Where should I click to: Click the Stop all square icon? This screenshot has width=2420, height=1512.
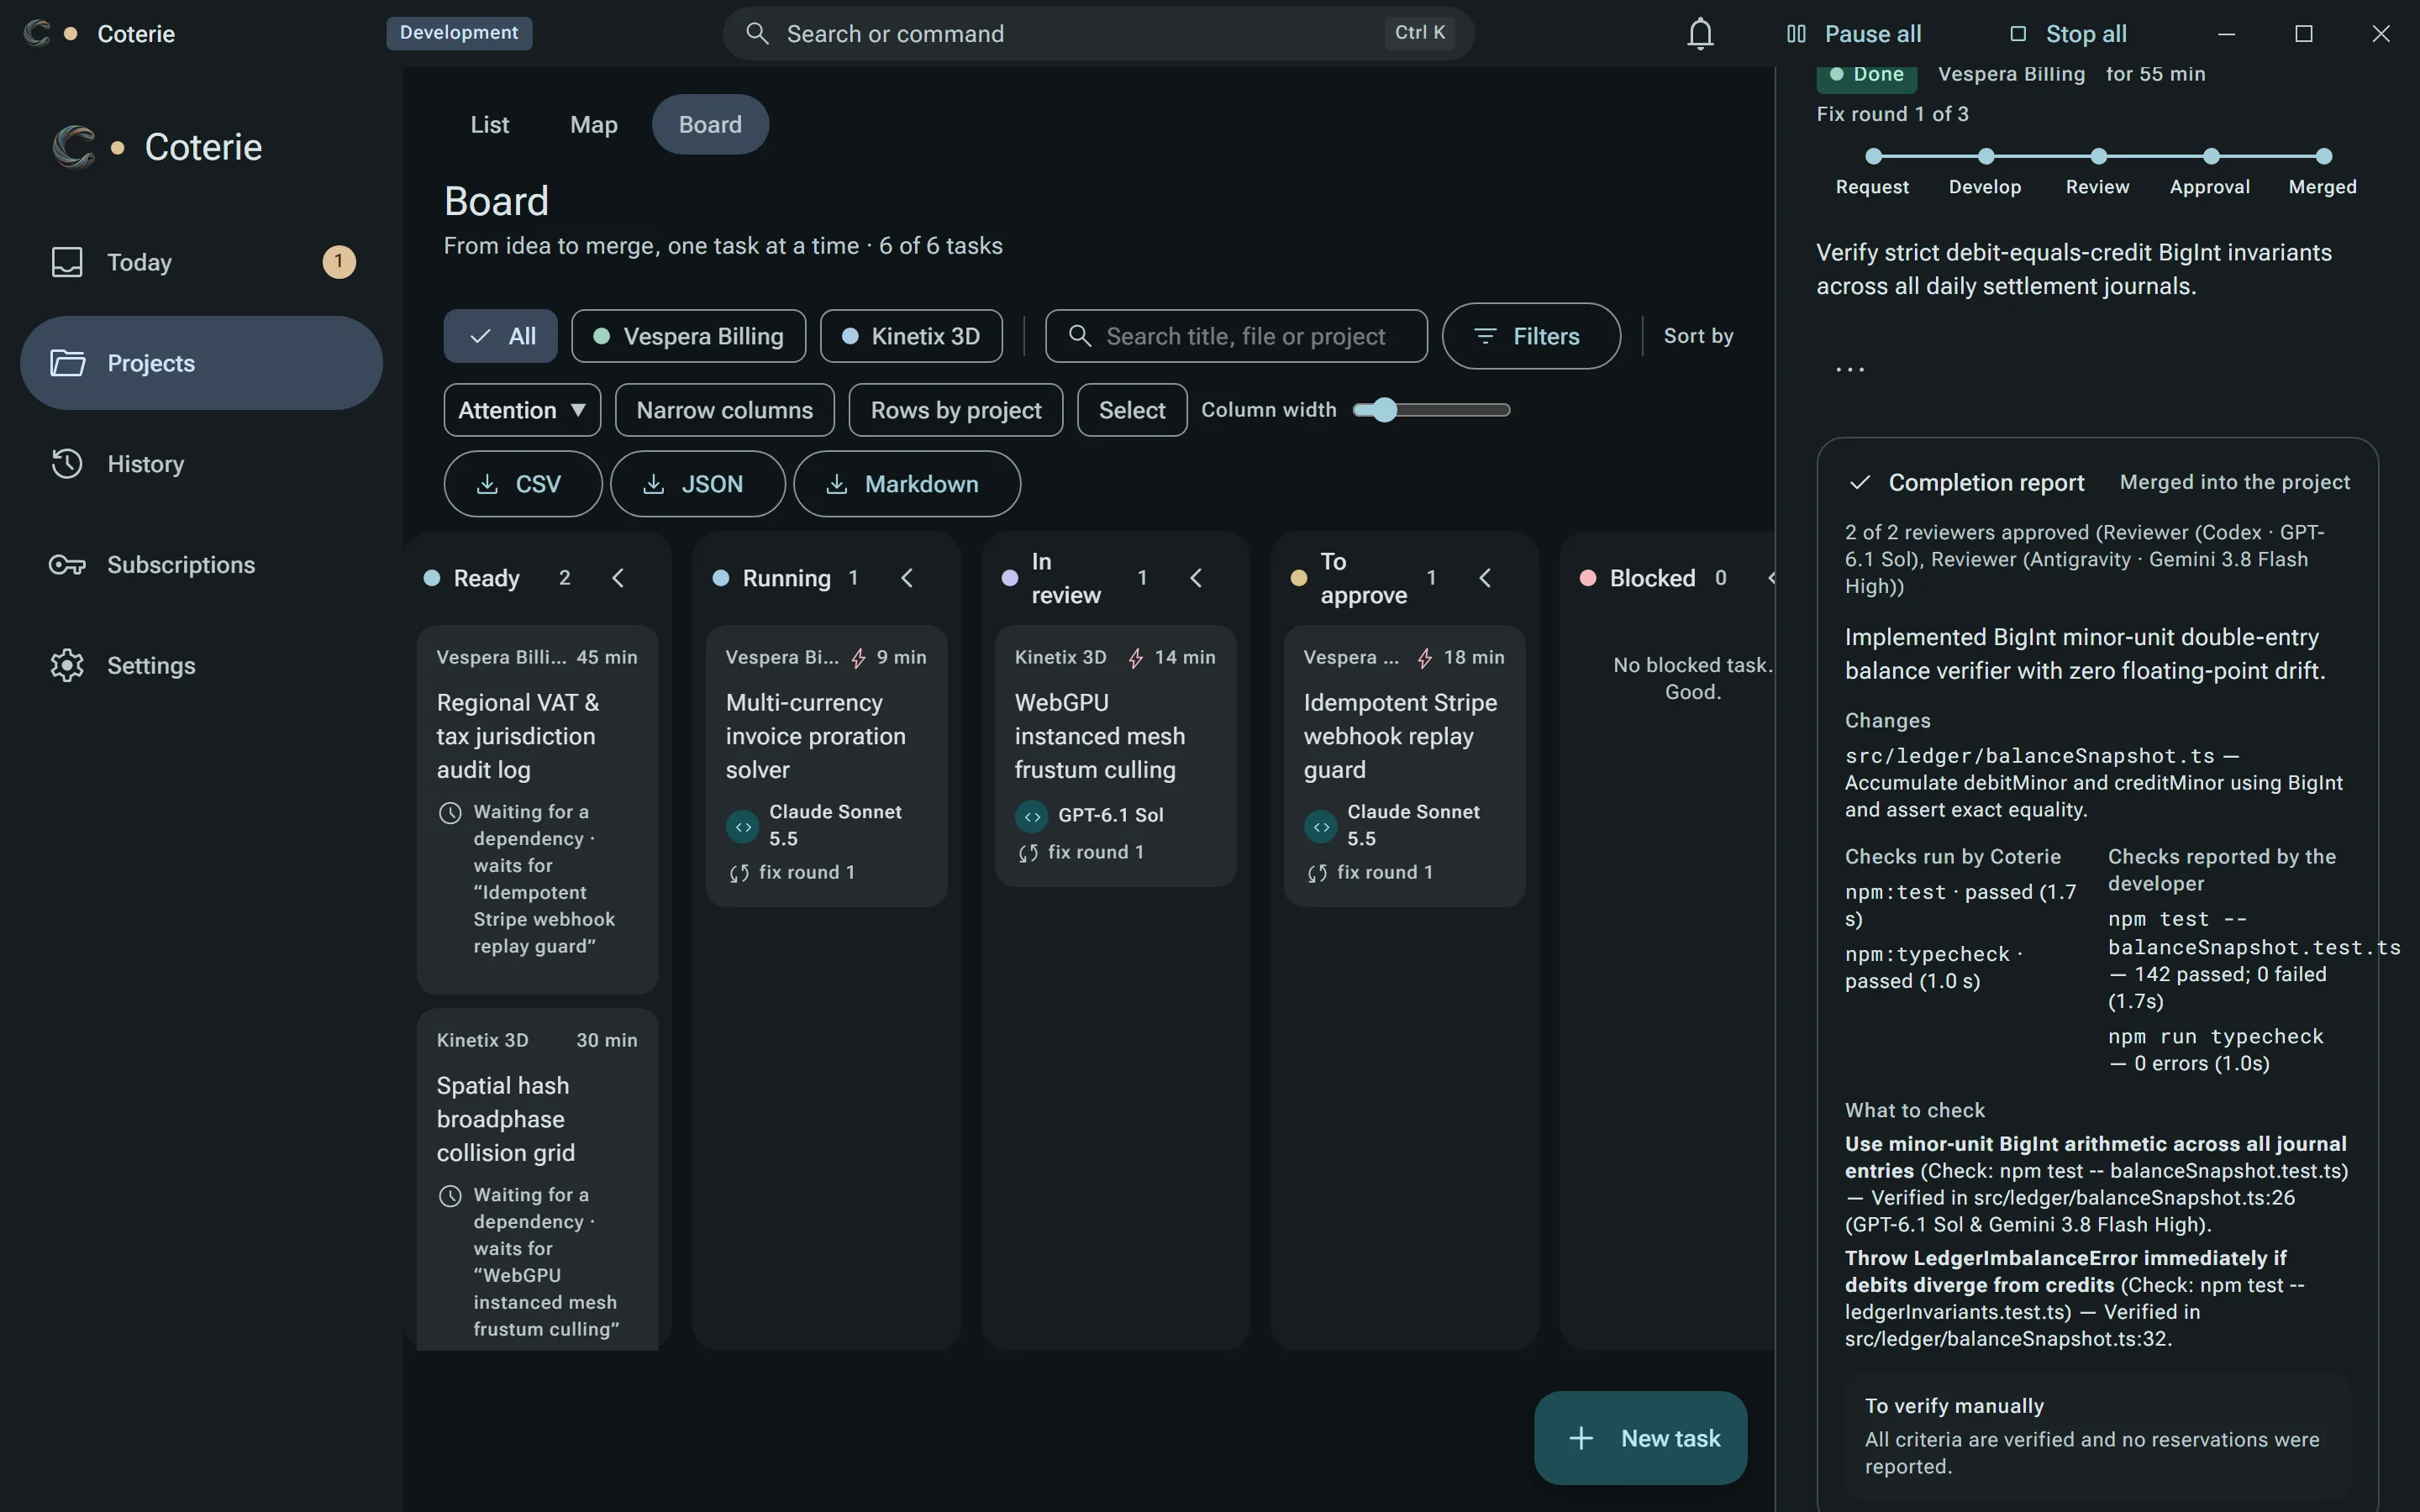pyautogui.click(x=2018, y=34)
